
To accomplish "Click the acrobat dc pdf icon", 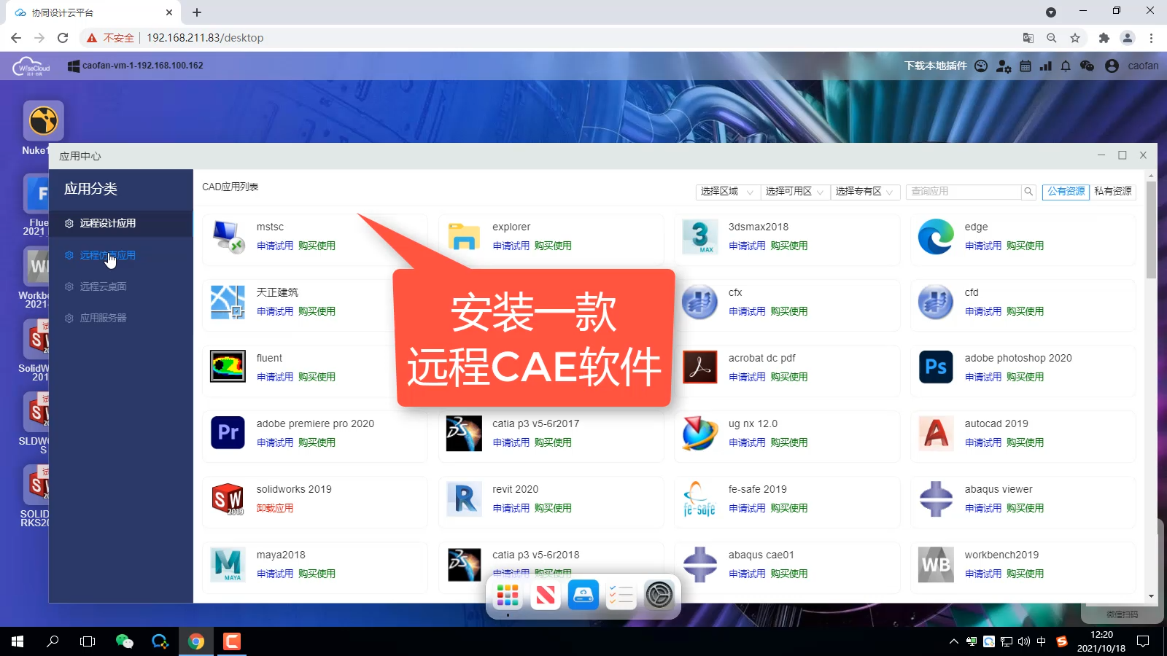I will 700,367.
